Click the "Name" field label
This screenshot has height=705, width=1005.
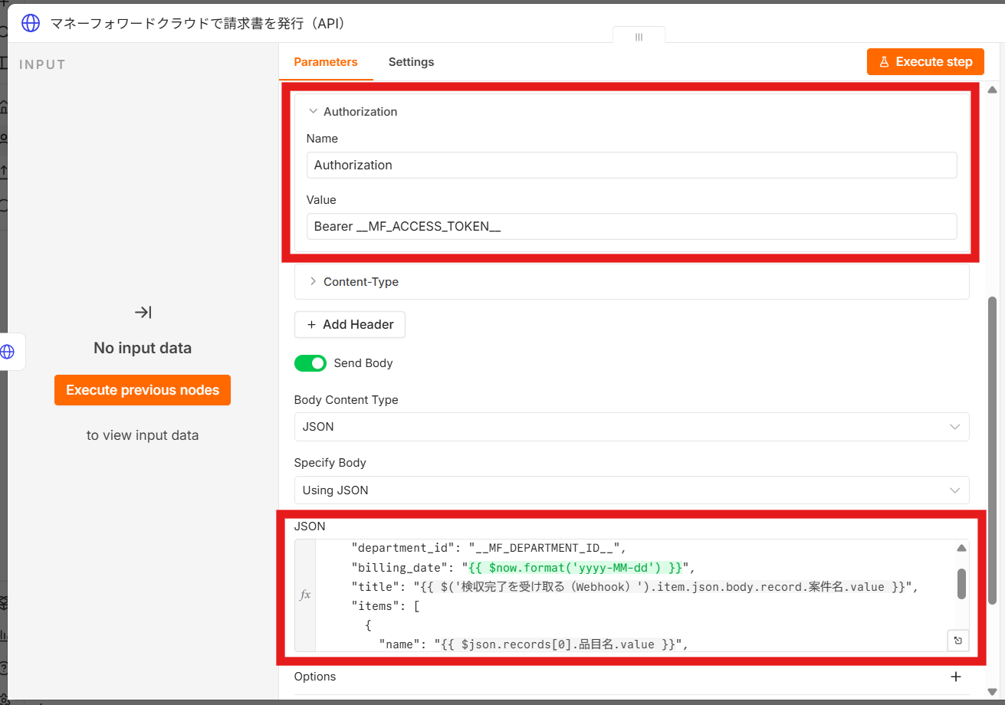pyautogui.click(x=322, y=139)
